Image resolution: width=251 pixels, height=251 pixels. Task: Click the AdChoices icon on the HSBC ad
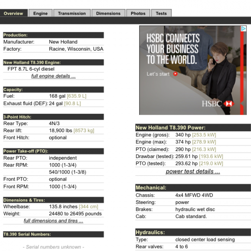point(243,28)
